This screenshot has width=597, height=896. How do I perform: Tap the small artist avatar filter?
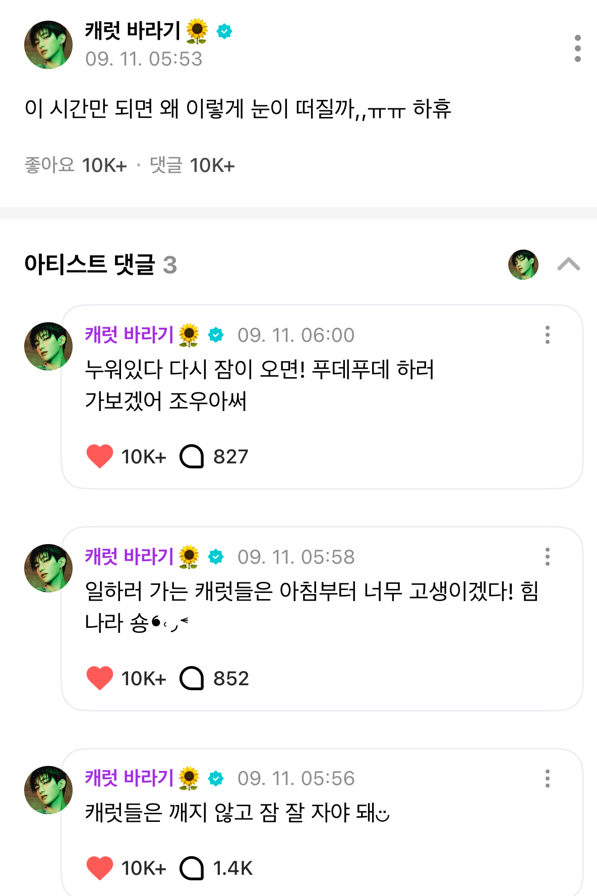click(x=523, y=265)
